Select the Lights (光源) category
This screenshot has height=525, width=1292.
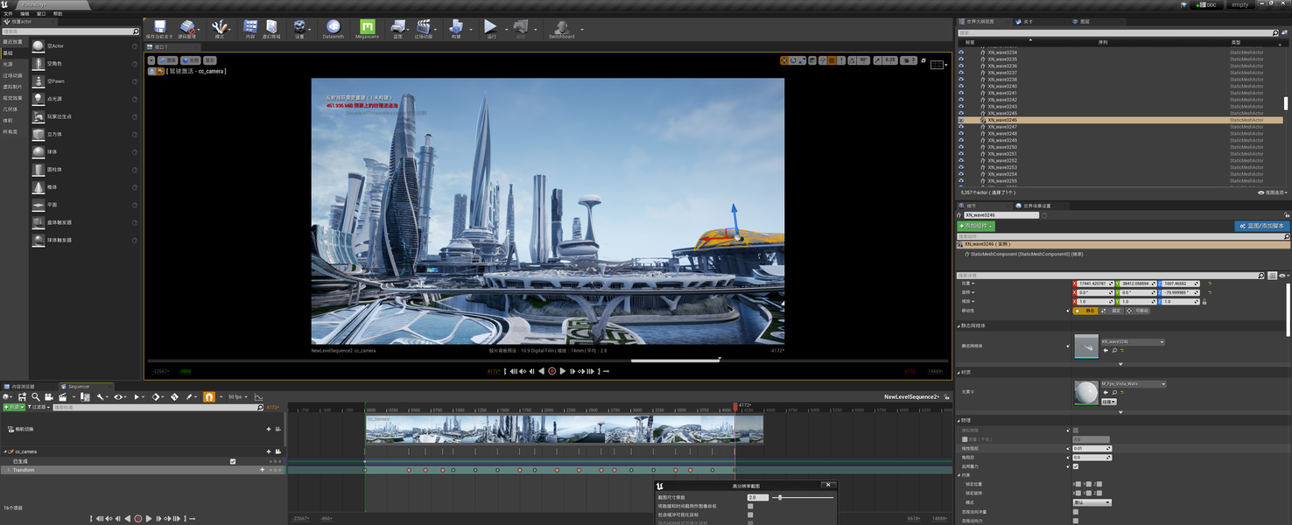(9, 64)
